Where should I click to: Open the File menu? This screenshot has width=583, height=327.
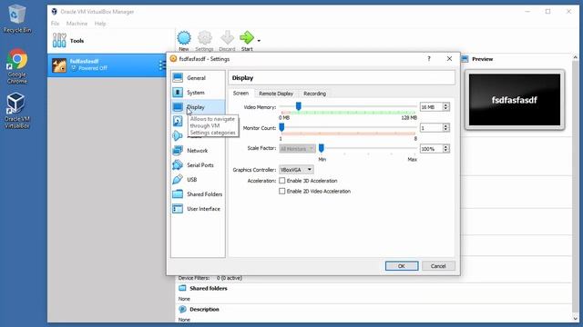tap(55, 24)
